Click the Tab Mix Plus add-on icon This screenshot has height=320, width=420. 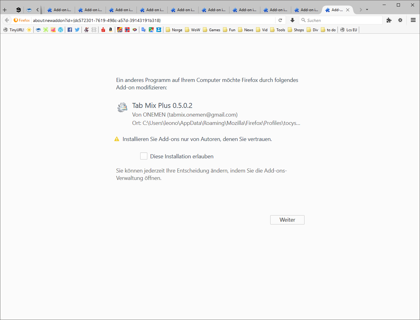tap(122, 107)
